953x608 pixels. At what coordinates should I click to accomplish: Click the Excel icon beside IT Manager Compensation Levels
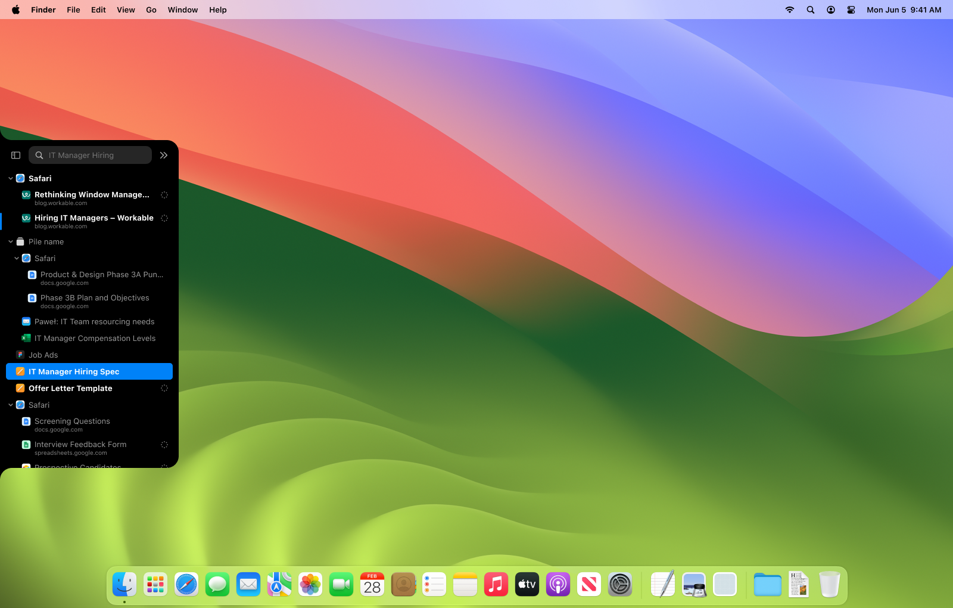pyautogui.click(x=26, y=338)
